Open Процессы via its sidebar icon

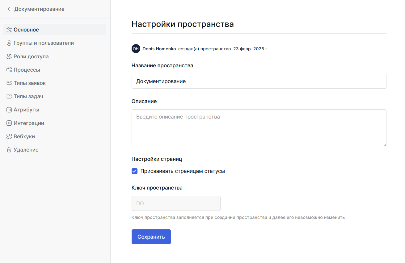pyautogui.click(x=8, y=69)
